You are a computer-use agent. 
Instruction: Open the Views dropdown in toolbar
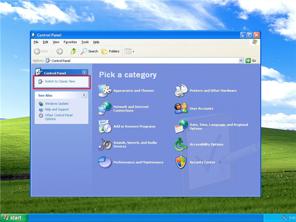pos(129,51)
